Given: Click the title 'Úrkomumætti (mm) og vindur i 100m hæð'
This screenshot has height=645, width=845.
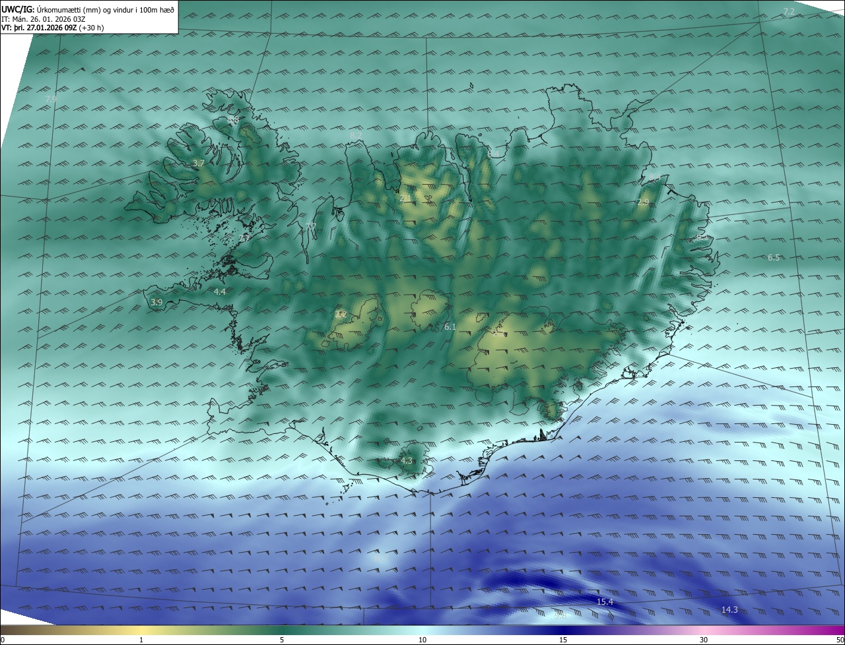Looking at the screenshot, I should pyautogui.click(x=105, y=10).
